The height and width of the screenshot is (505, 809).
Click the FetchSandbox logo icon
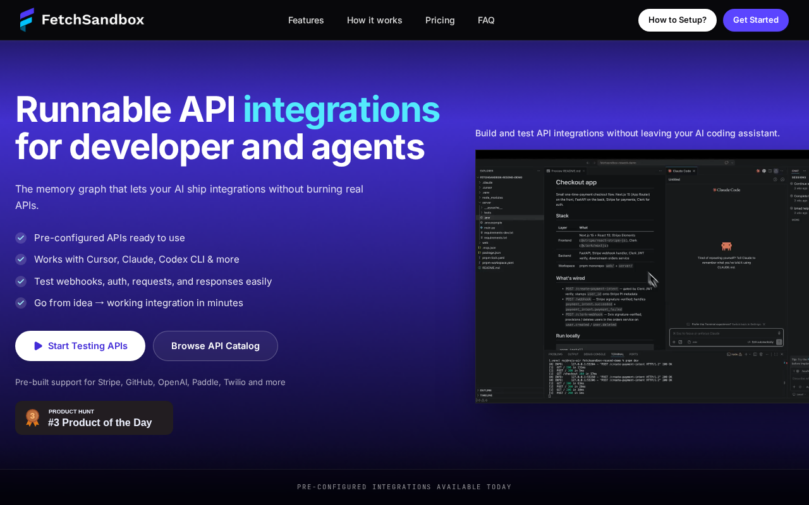coord(27,20)
